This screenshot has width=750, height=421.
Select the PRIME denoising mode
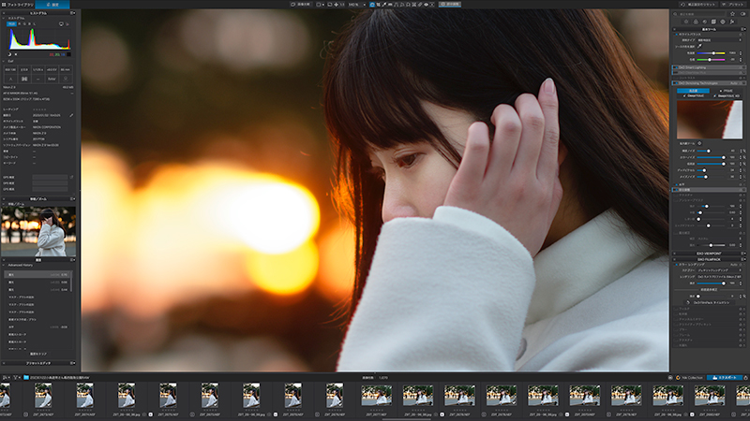[727, 91]
